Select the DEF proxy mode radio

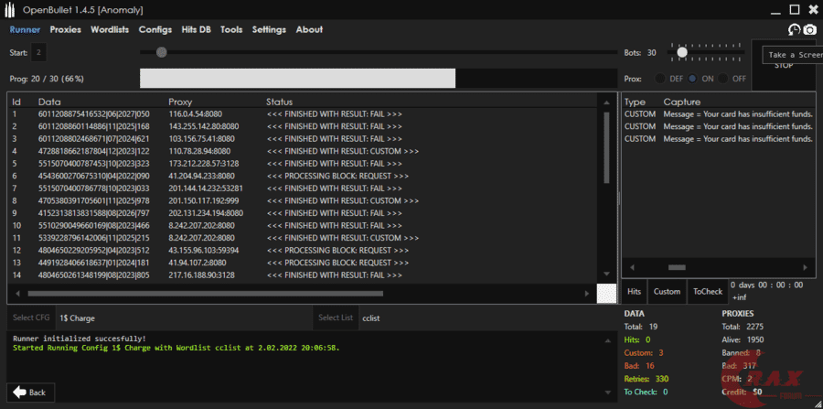tap(662, 79)
